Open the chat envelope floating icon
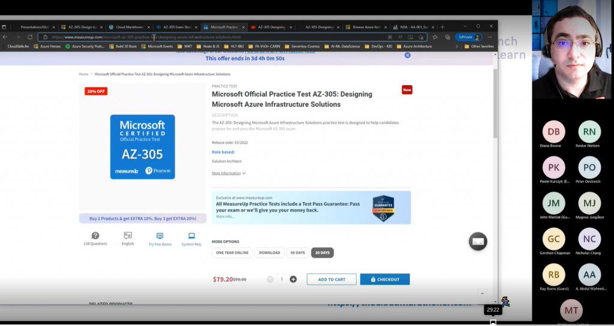Screen dimensions: 614x326 [x=478, y=242]
